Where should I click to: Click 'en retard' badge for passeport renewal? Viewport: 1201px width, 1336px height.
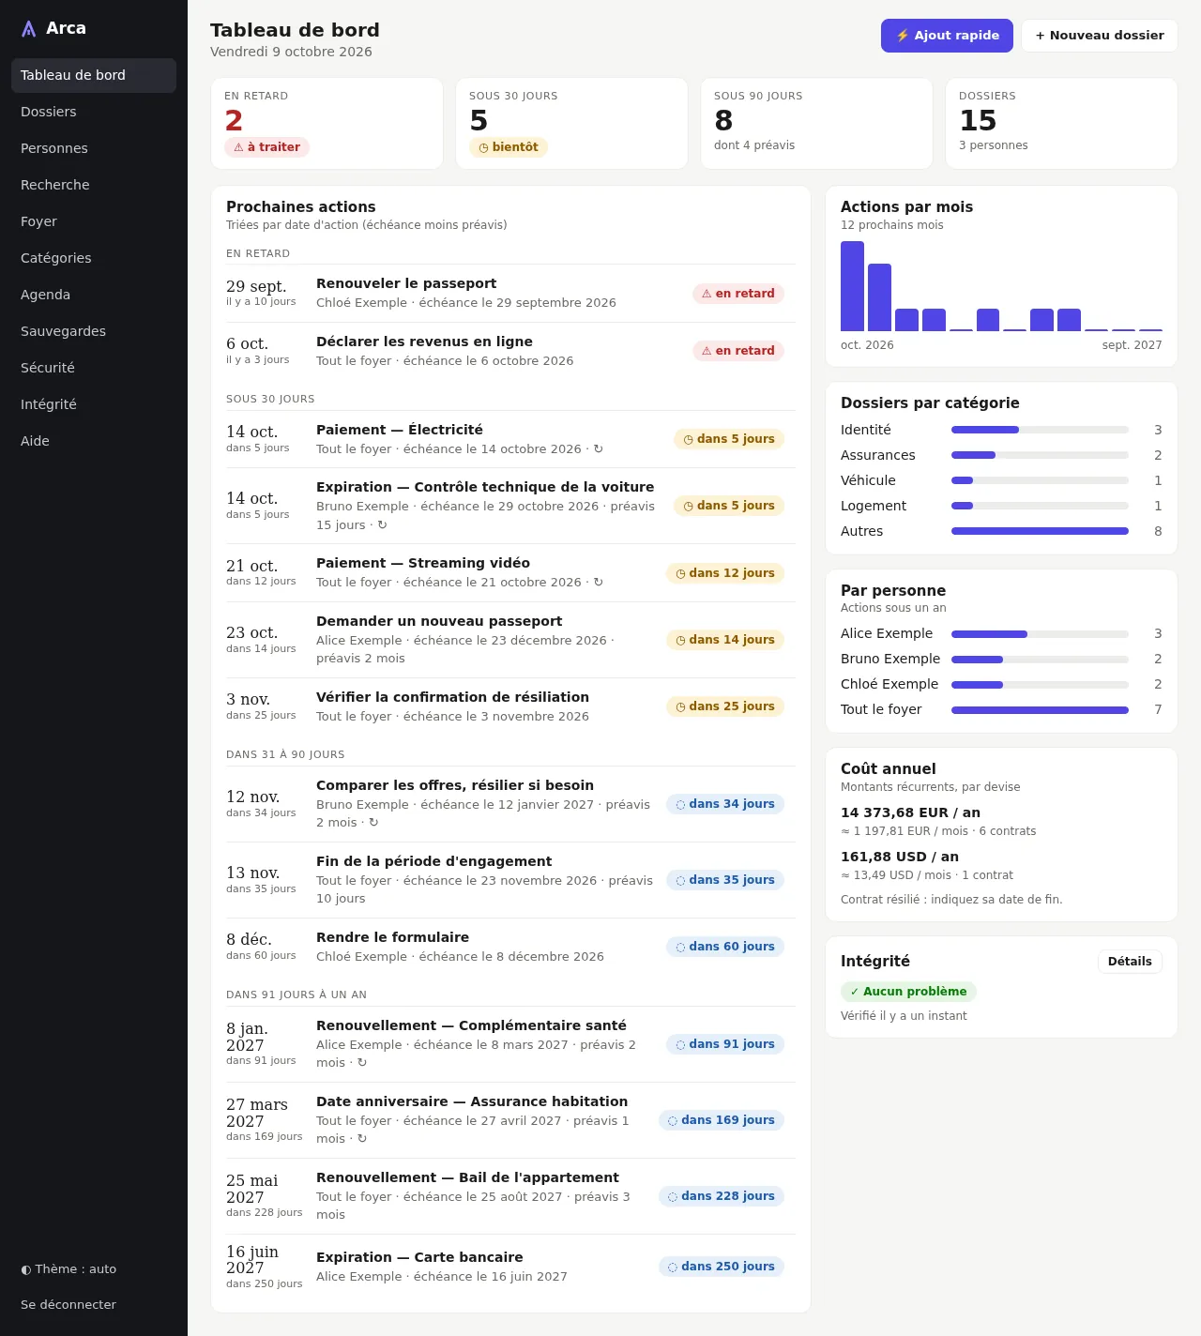tap(738, 294)
